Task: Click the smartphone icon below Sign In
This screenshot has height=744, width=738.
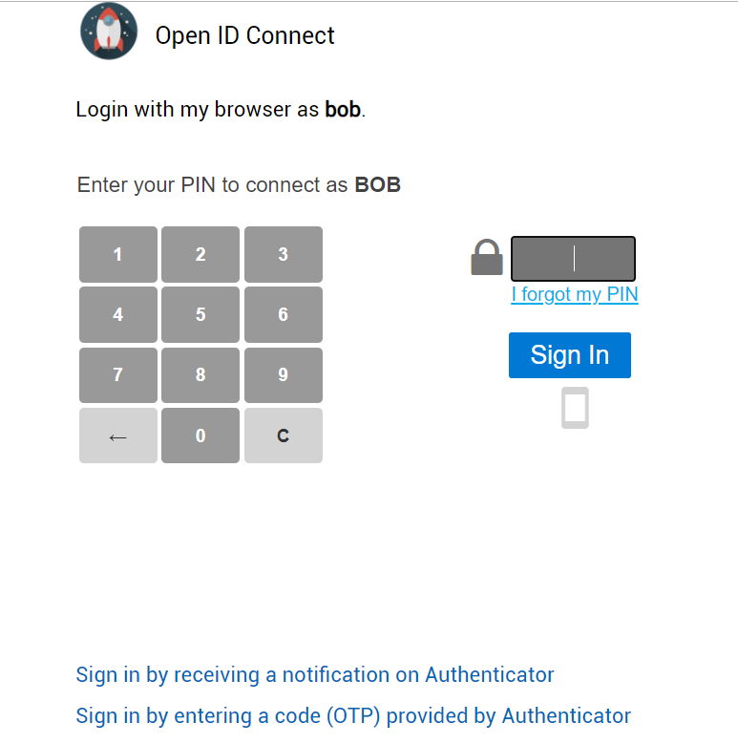Action: tap(575, 408)
